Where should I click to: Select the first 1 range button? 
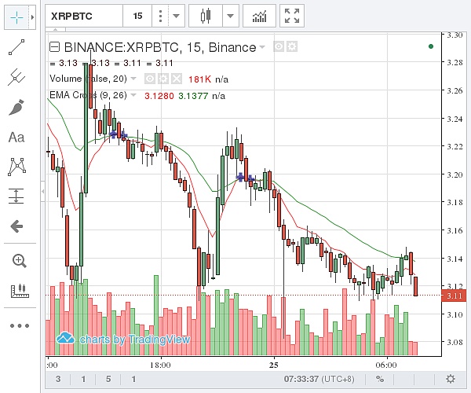[x=83, y=379]
